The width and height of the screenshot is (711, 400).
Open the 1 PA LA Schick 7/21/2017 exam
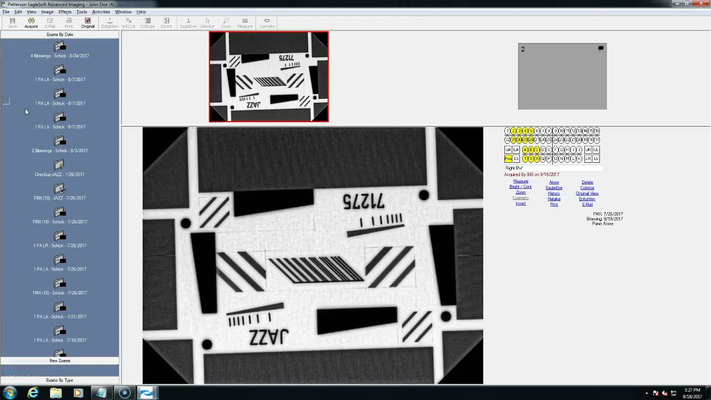(x=59, y=311)
